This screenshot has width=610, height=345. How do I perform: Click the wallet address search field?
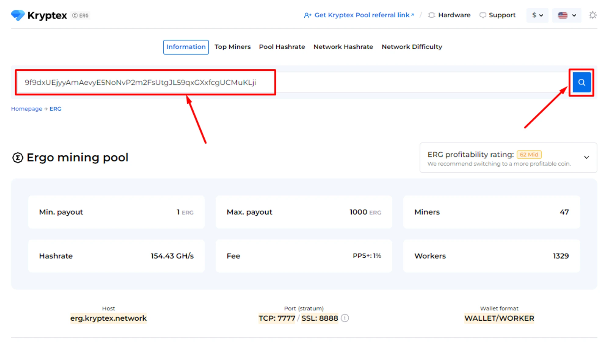(x=140, y=82)
